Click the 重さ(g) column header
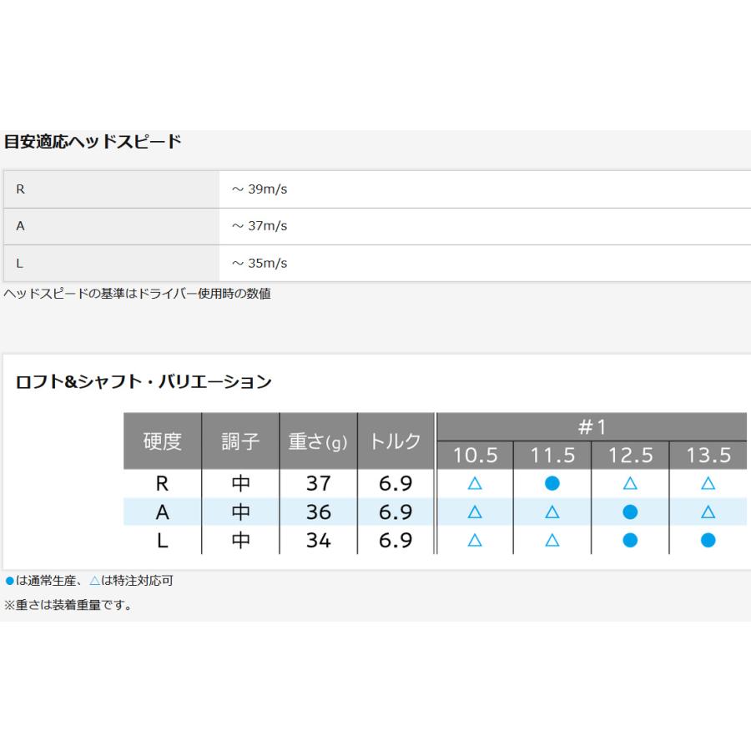The height and width of the screenshot is (751, 751). [318, 441]
